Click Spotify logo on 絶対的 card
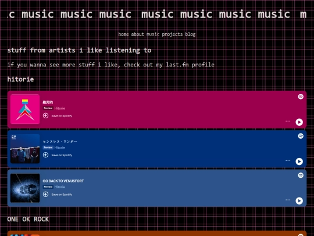The width and height of the screenshot is (314, 236). point(301,97)
